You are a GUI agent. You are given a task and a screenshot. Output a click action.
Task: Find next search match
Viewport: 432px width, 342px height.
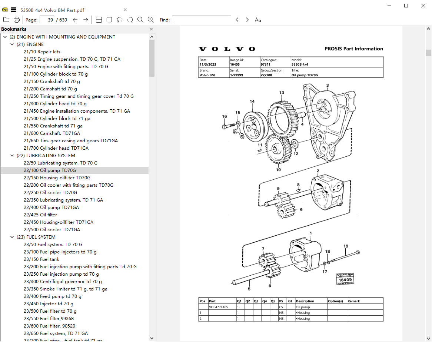tap(247, 20)
